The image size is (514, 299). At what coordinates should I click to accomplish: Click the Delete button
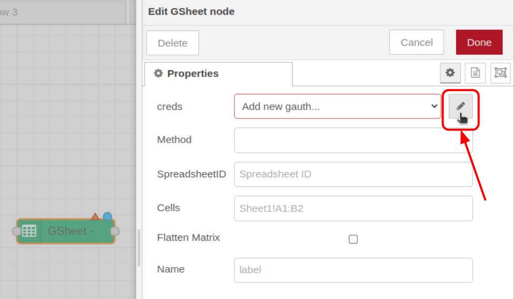coord(173,43)
